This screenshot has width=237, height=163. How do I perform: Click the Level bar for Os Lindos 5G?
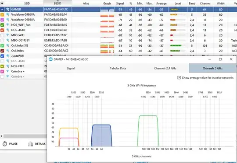pyautogui.click(x=178, y=45)
